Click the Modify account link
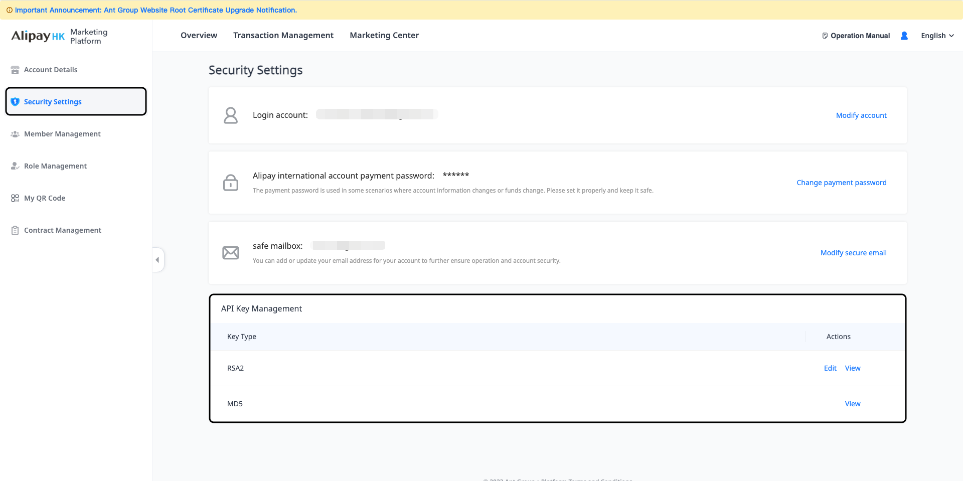This screenshot has height=481, width=963. (x=861, y=115)
